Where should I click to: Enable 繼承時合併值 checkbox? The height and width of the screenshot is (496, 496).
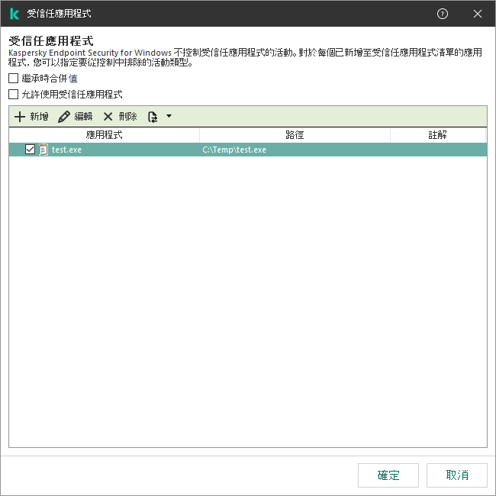(13, 78)
